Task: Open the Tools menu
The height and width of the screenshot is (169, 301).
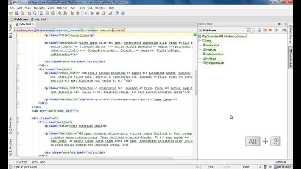Action: 81,8
